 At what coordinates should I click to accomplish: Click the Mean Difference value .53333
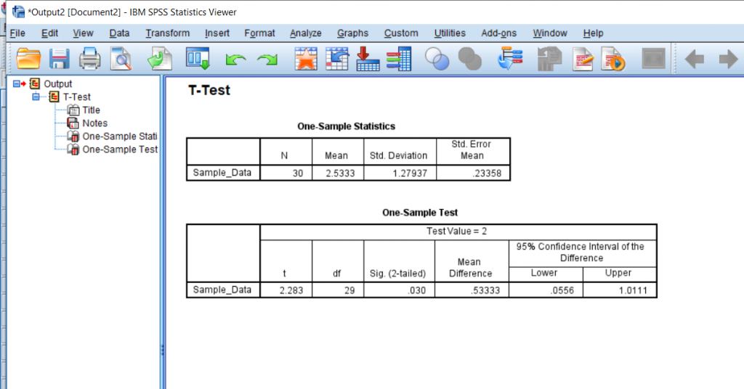472,290
